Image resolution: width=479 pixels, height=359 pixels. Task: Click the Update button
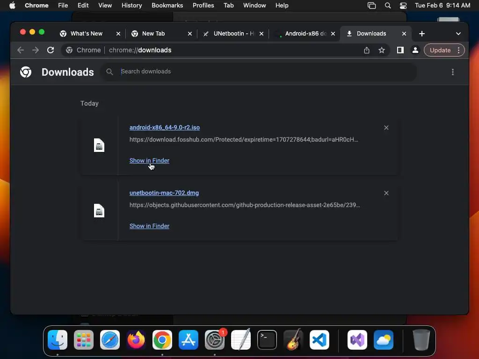click(x=440, y=50)
